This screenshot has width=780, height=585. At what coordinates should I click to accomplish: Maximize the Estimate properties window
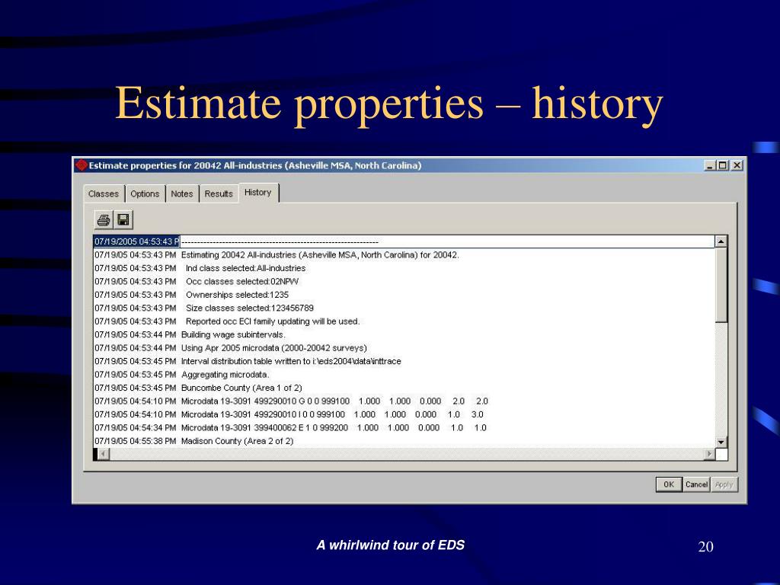point(722,165)
